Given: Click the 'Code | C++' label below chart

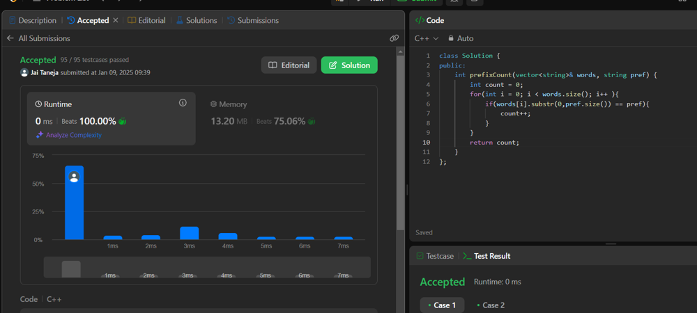Looking at the screenshot, I should (41, 299).
